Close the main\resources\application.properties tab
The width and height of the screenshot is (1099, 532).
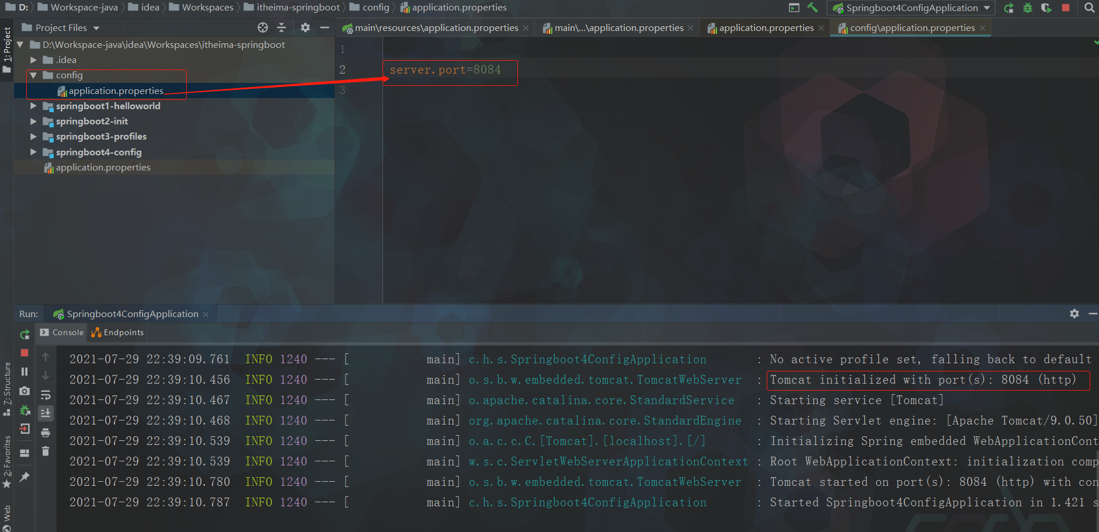tap(526, 27)
